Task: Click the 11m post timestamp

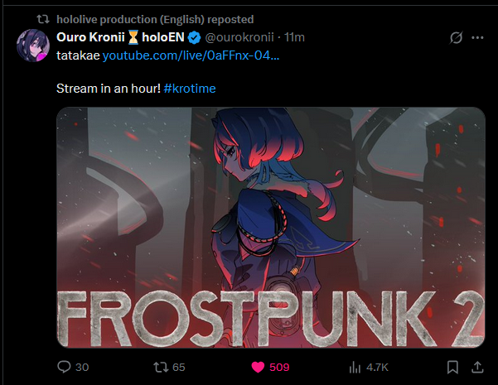Action: pyautogui.click(x=294, y=38)
